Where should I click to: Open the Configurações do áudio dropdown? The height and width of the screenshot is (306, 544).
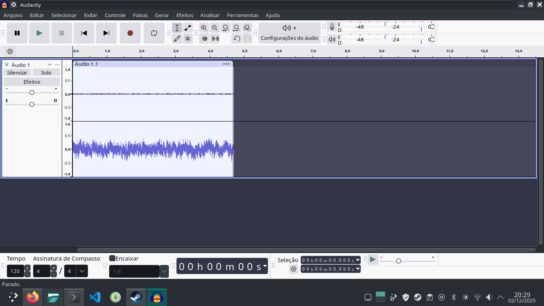click(289, 33)
